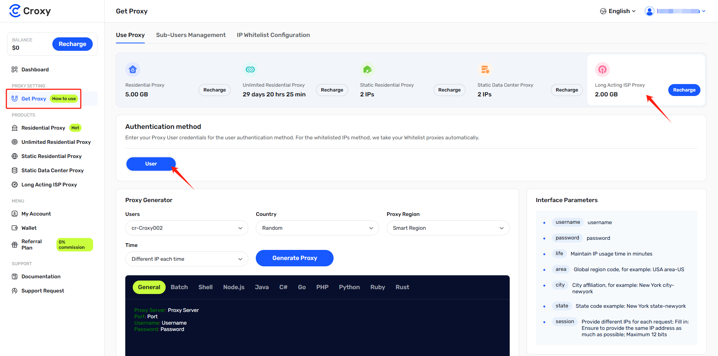The height and width of the screenshot is (356, 718).
Task: Click the pink Long Acting ISP card icon
Action: [602, 69]
